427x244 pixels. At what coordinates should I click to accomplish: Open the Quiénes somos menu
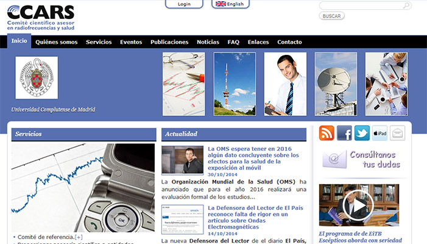pos(57,42)
